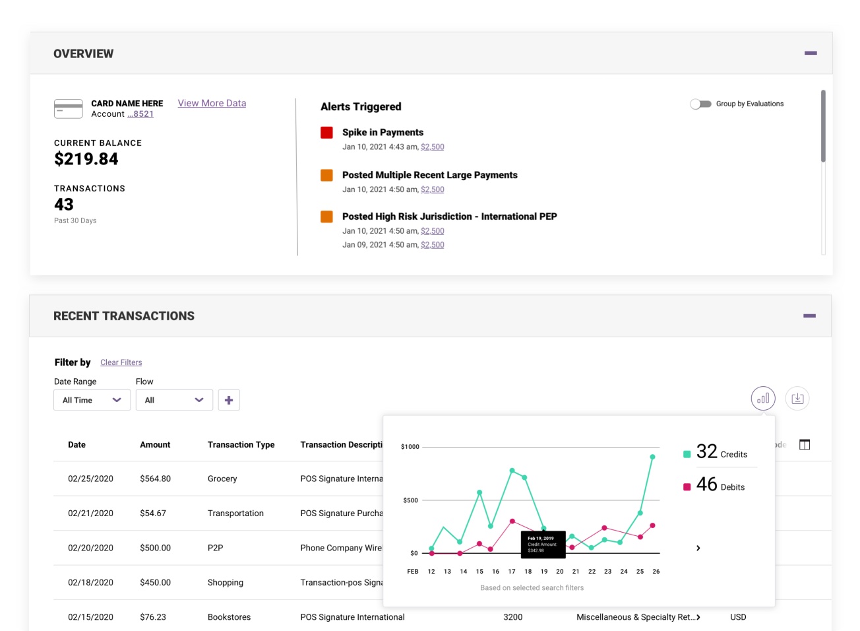The image size is (860, 631).
Task: Click red Spike in Payments alert swatch
Action: point(326,133)
